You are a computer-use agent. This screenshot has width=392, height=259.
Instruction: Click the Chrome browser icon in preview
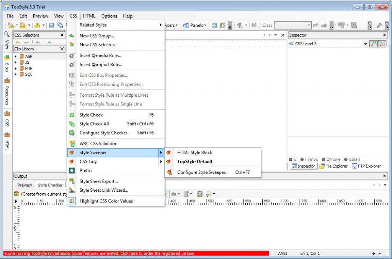coord(16,194)
